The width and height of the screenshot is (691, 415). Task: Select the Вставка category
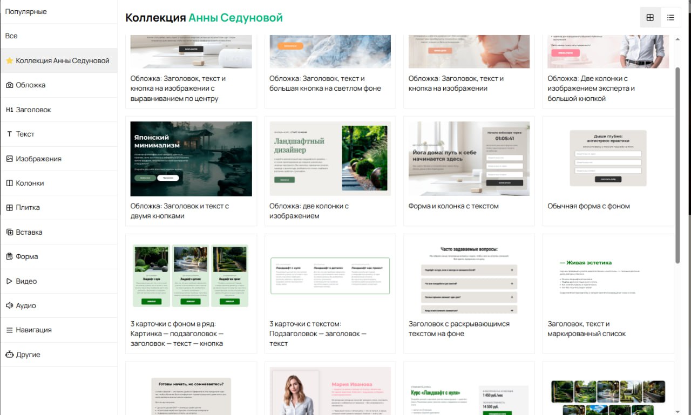(x=29, y=232)
